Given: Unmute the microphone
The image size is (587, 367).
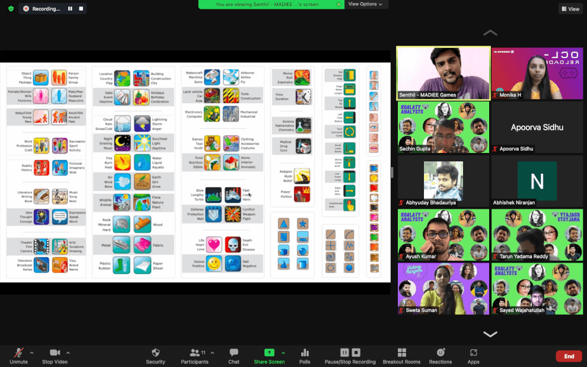Looking at the screenshot, I should point(19,356).
